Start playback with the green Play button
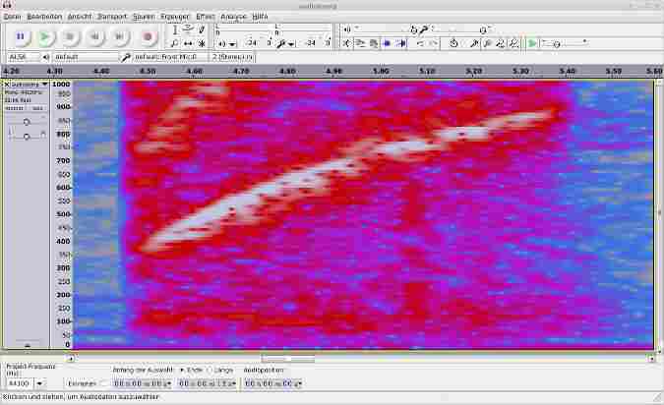 (45, 36)
